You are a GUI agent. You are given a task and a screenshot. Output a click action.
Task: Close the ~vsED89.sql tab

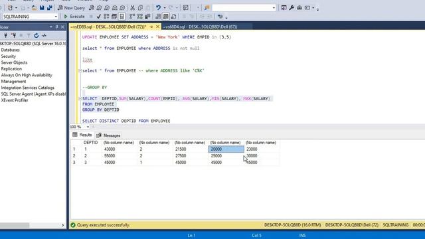[158, 27]
